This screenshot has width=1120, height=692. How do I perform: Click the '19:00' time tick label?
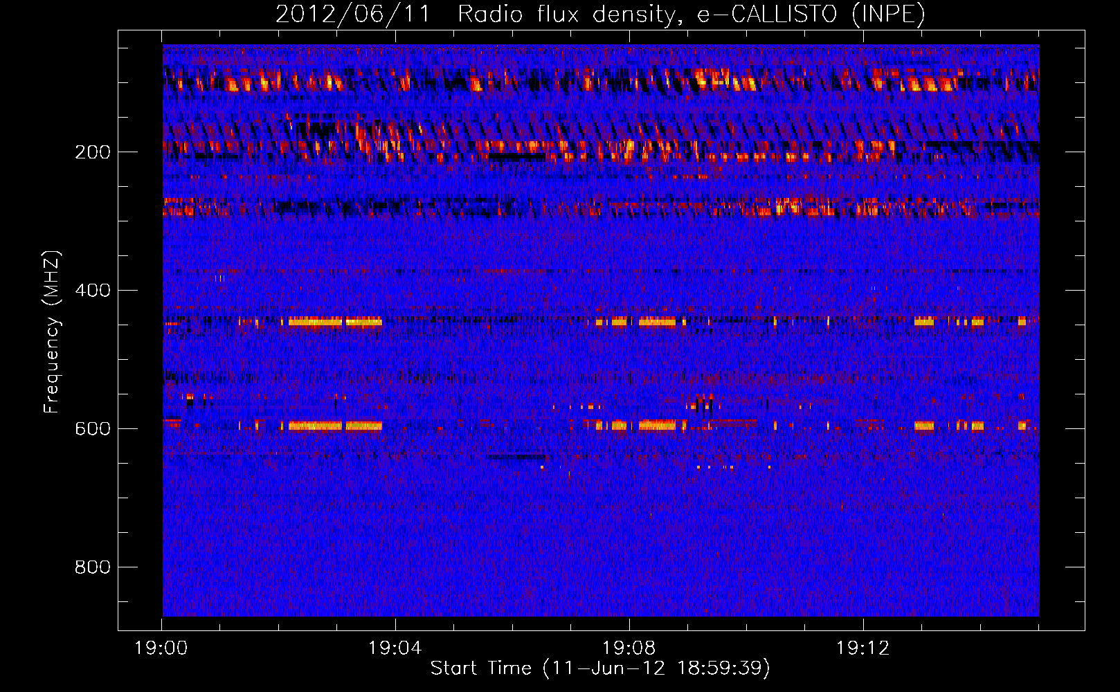[x=161, y=648]
